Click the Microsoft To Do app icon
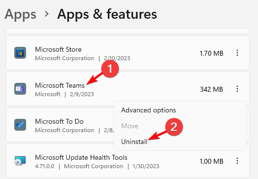Image resolution: width=258 pixels, height=179 pixels. pyautogui.click(x=20, y=125)
